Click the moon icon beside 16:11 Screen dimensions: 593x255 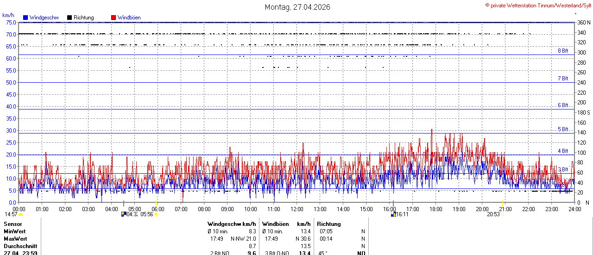click(393, 214)
